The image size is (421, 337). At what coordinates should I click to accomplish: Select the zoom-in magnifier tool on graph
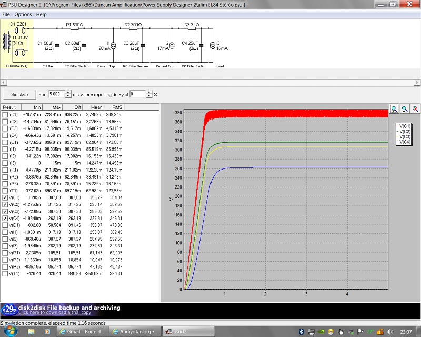click(x=394, y=109)
